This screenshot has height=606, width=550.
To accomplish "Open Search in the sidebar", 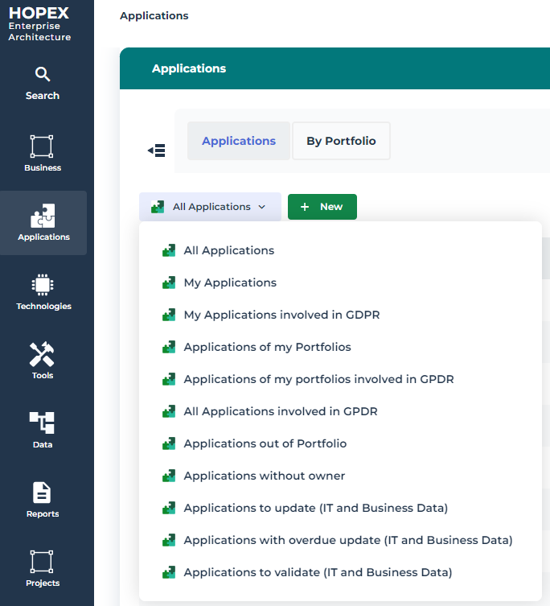I will [x=43, y=83].
